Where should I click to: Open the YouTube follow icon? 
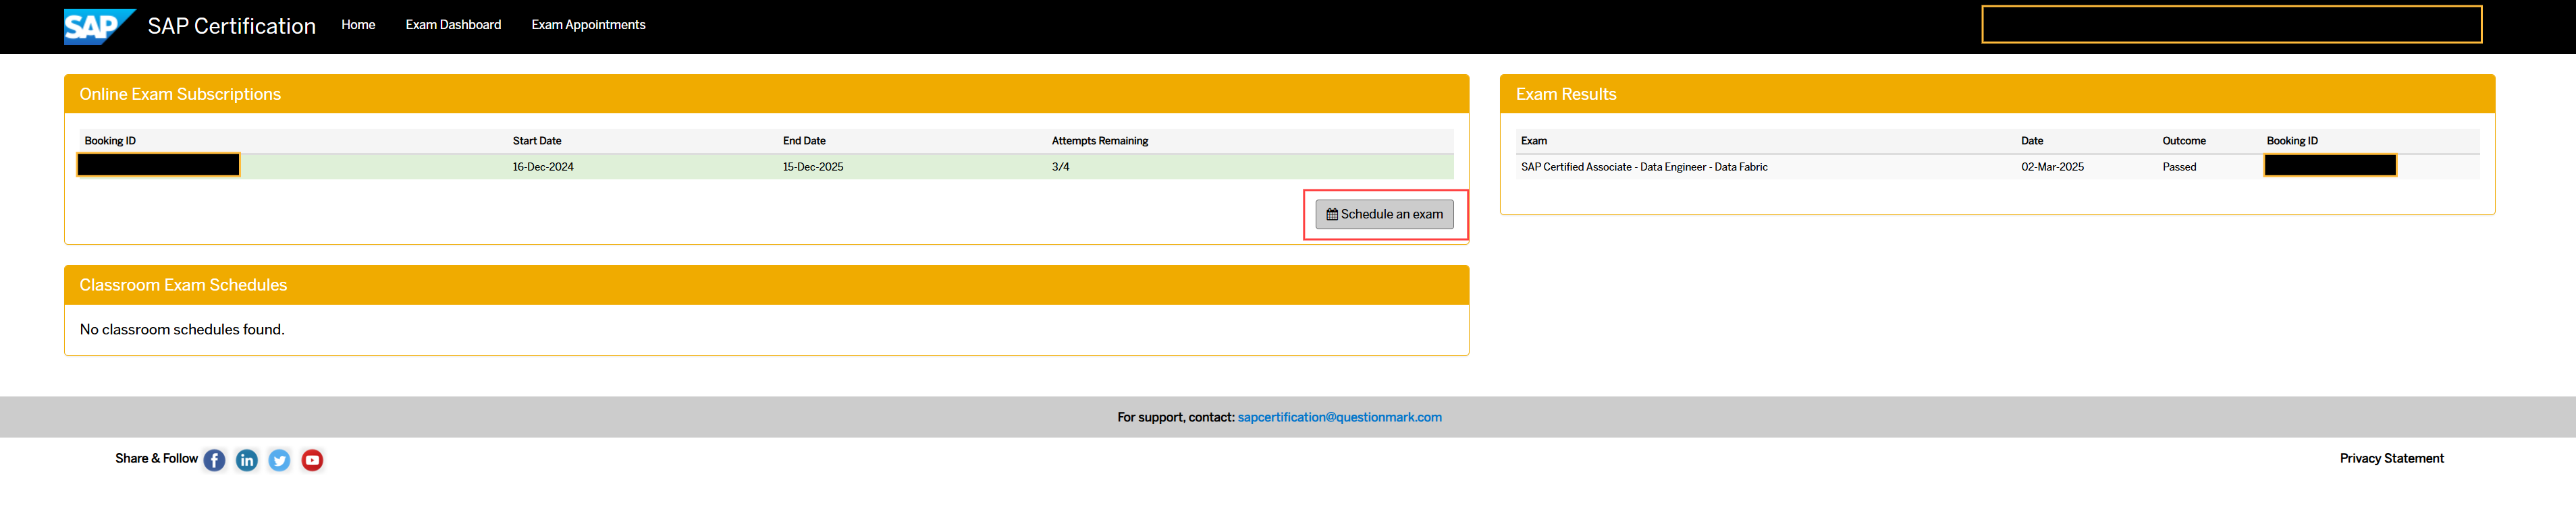point(312,460)
